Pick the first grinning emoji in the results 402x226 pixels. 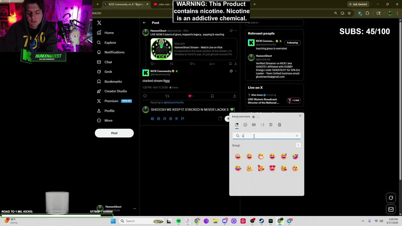238,156
